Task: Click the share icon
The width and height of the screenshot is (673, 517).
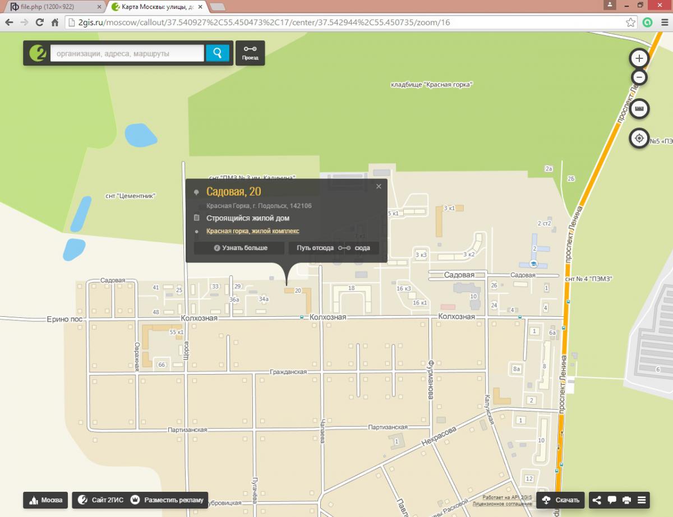Action: pos(597,500)
